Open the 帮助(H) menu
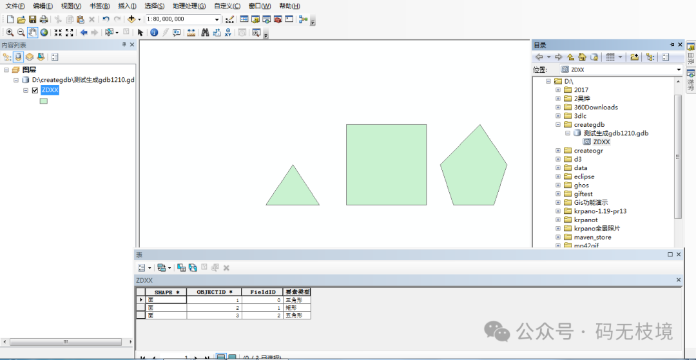This screenshot has width=696, height=360. 289,6
